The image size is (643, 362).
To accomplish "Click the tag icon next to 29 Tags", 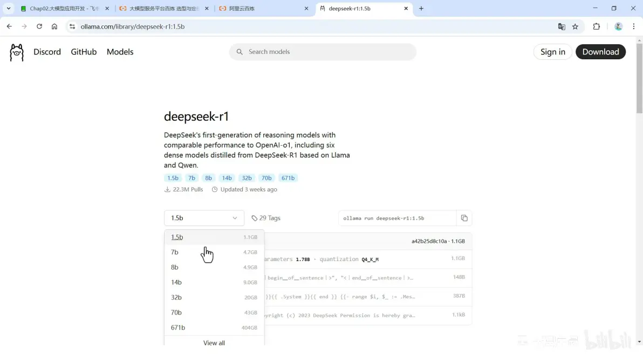I will 254,217.
